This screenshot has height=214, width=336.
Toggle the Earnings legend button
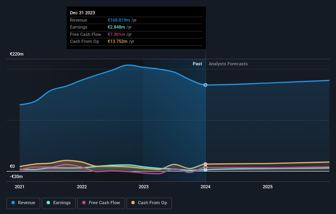point(59,203)
